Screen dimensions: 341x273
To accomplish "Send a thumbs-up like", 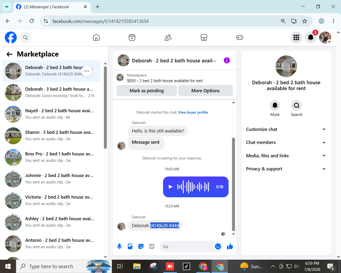I will coord(230,247).
